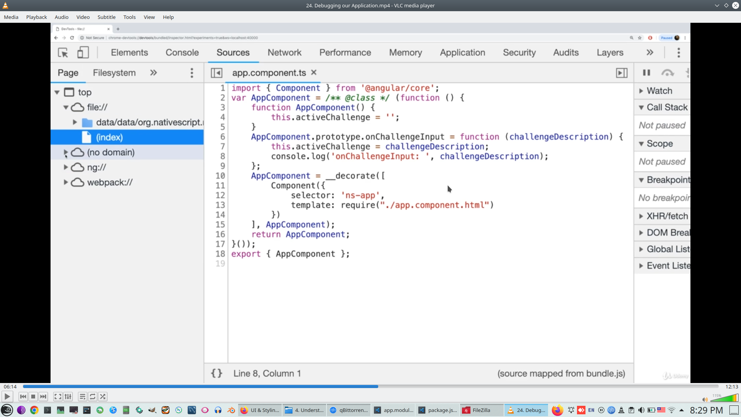The image size is (741, 417).
Task: Expand the ng:// tree node
Action: click(66, 167)
